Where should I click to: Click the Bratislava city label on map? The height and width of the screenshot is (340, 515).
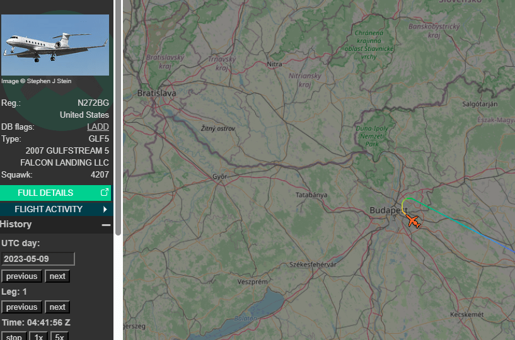(x=157, y=93)
